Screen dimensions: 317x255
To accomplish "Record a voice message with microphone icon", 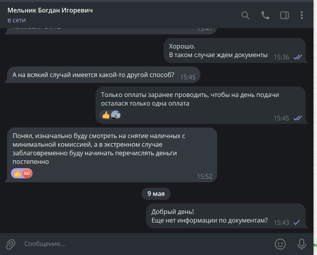I will (x=301, y=244).
